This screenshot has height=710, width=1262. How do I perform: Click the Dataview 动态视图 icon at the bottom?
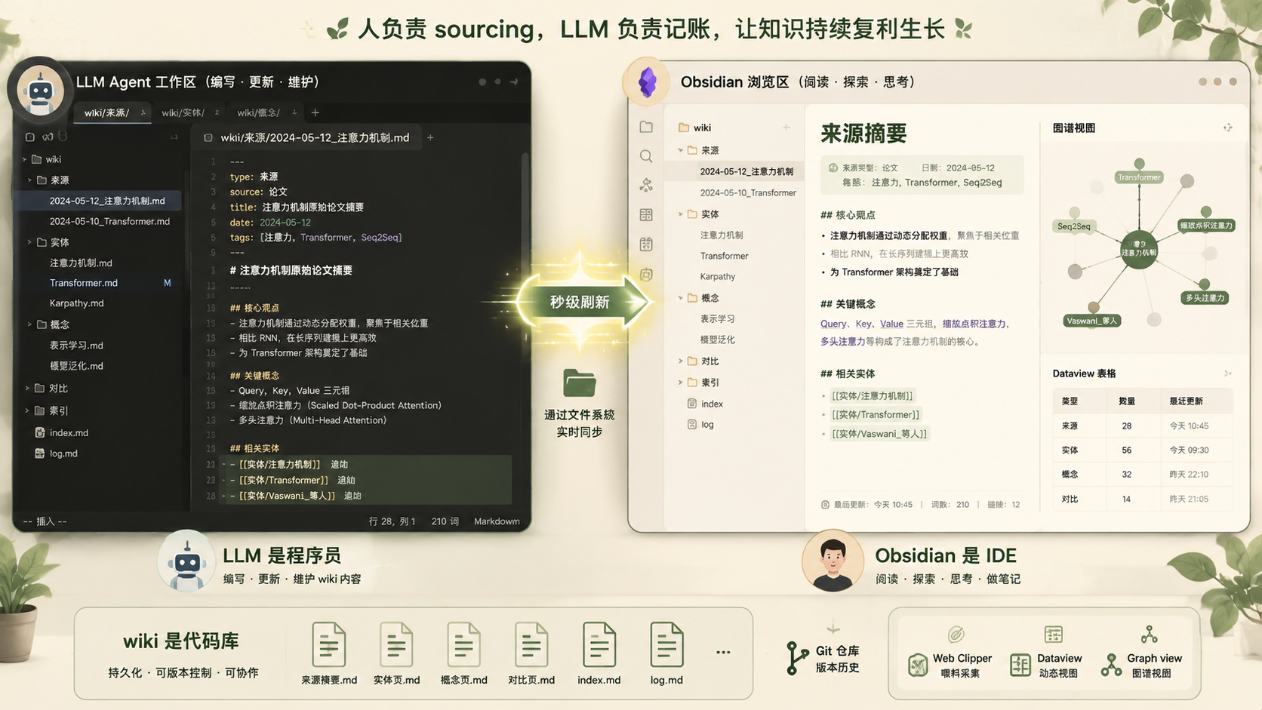(x=1020, y=665)
